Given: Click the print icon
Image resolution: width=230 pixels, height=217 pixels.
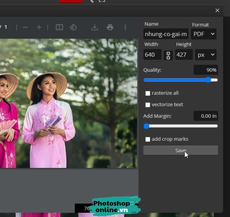Looking at the screenshot, I should [x=110, y=27].
